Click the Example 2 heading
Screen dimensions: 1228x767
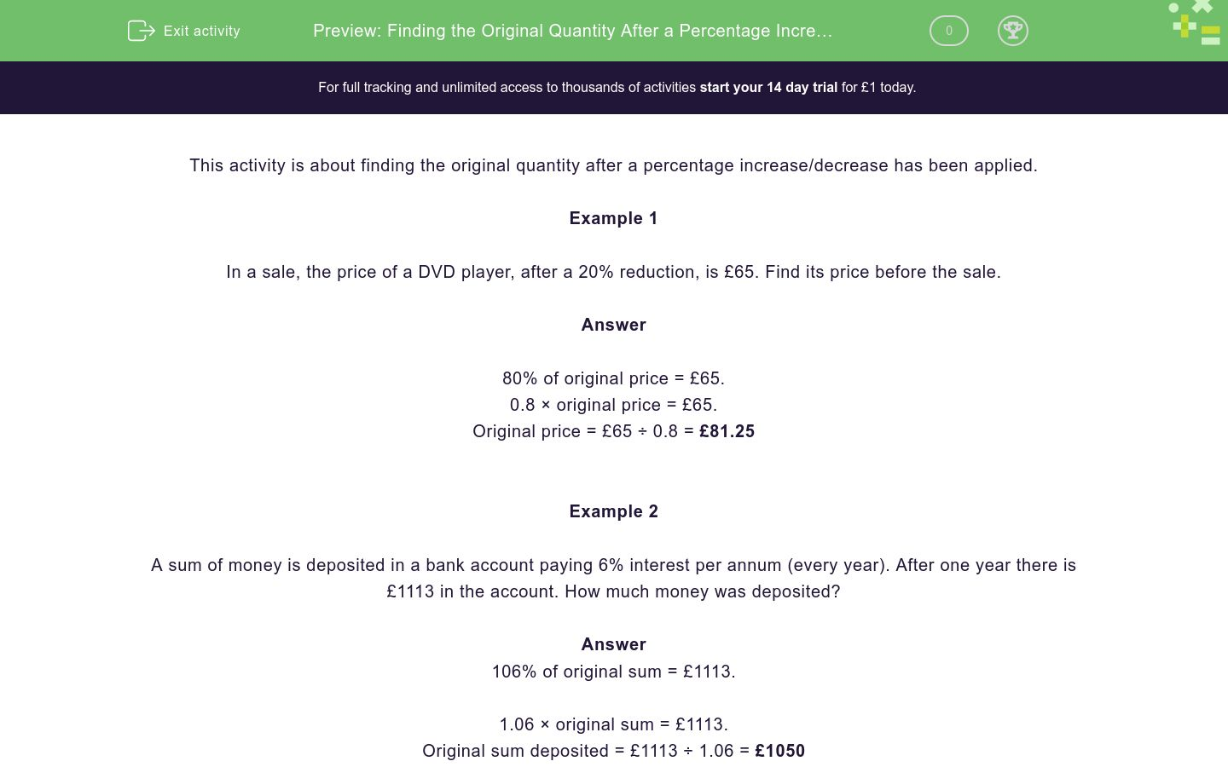(613, 511)
